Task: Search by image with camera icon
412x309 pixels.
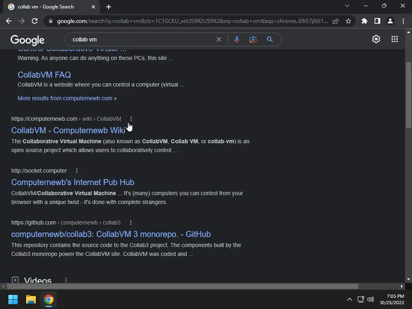Action: coord(253,39)
